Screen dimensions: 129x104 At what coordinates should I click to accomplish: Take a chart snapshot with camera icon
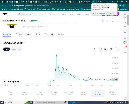pos(111,49)
